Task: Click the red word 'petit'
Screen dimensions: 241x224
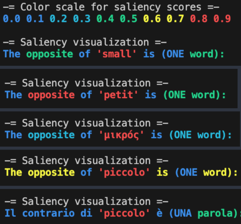Action: (x=118, y=95)
